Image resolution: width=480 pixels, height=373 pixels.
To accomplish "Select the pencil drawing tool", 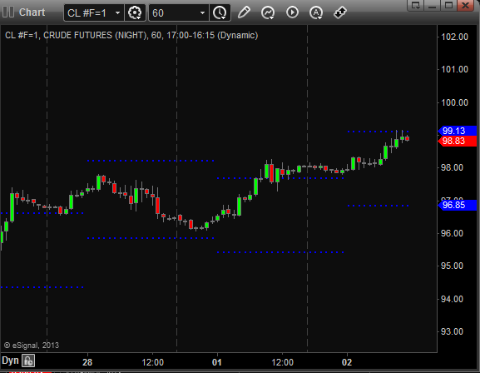I will [244, 12].
